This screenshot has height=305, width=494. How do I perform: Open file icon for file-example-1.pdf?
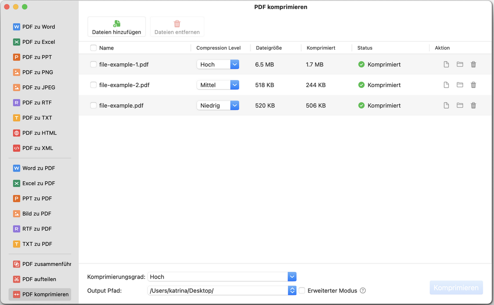point(446,64)
